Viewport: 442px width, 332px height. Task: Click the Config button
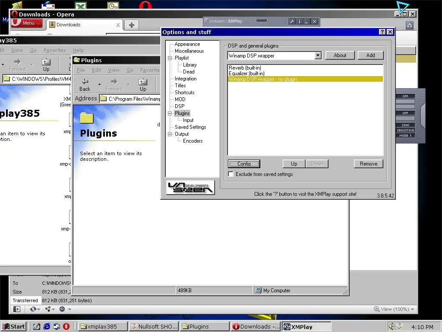pyautogui.click(x=244, y=164)
